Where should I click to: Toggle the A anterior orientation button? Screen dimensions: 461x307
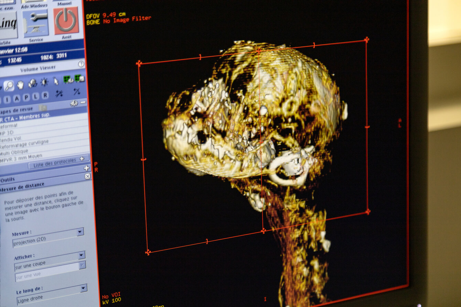point(17,99)
